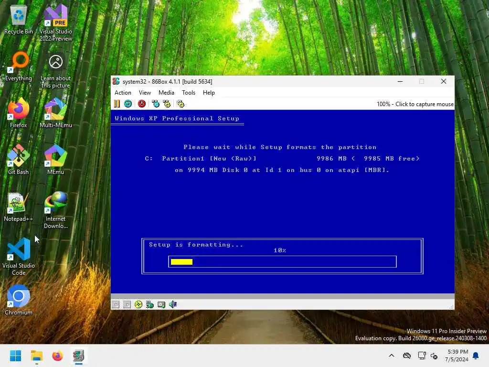Click the 'Windows XP Professional Setup' heading

coord(177,119)
